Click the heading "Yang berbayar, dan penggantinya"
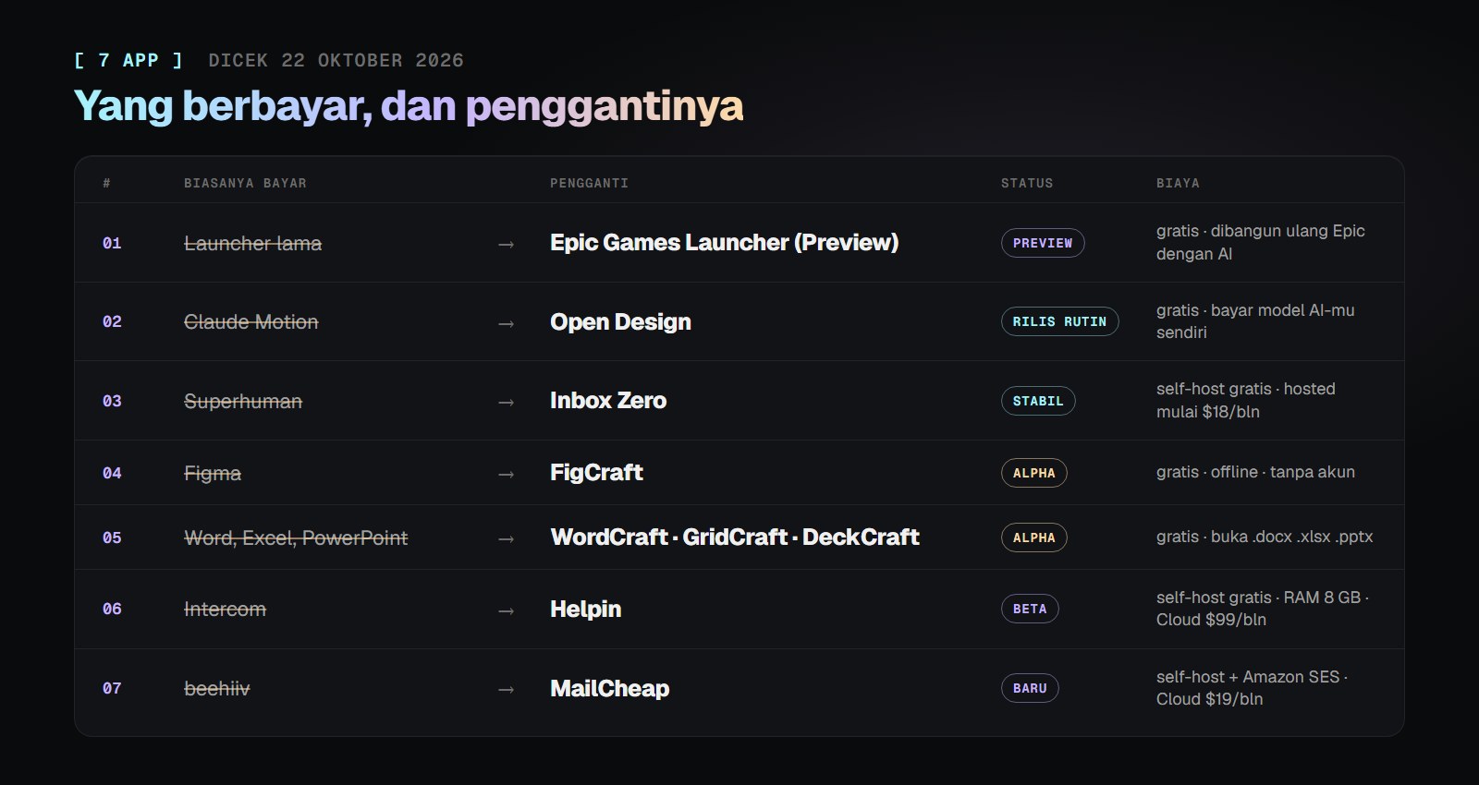 409,106
